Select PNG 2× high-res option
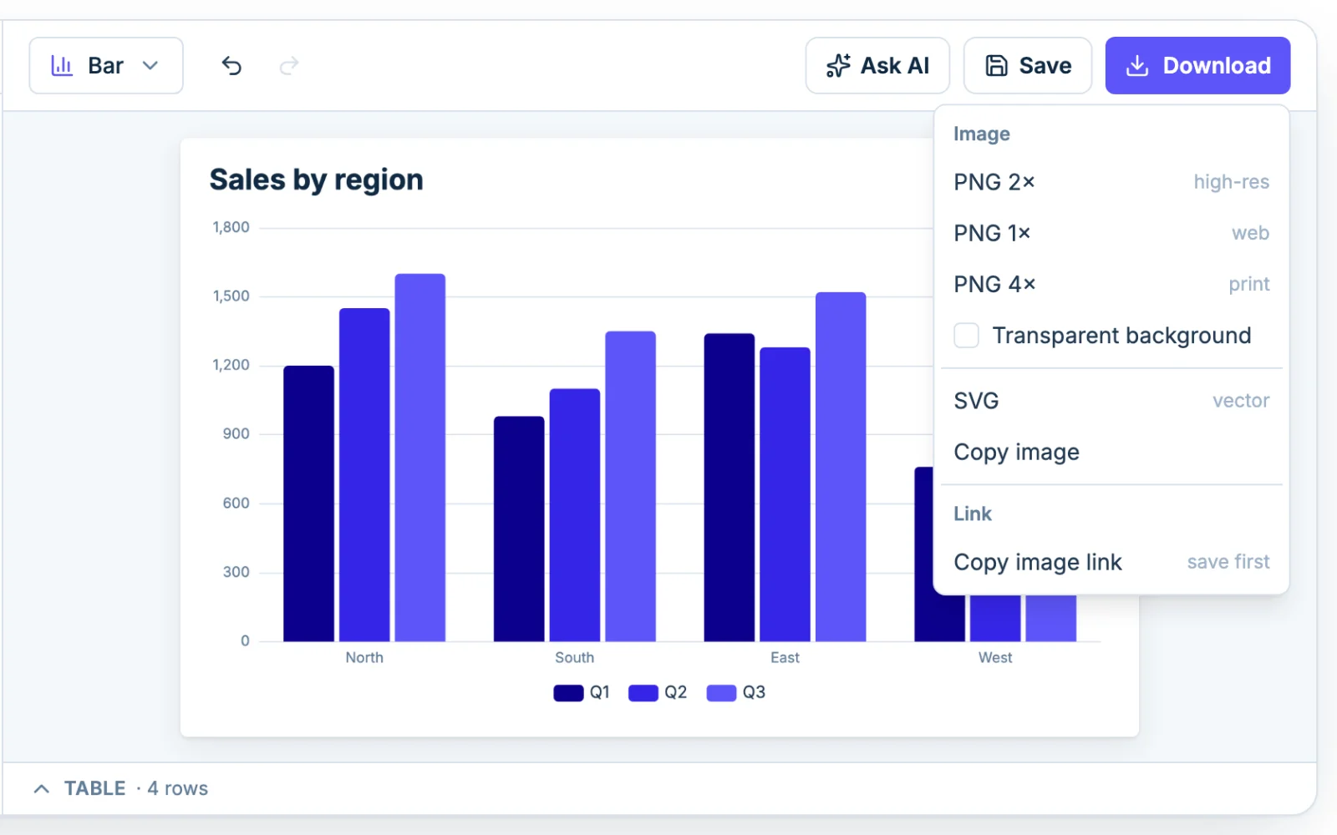This screenshot has width=1337, height=835. click(1111, 182)
